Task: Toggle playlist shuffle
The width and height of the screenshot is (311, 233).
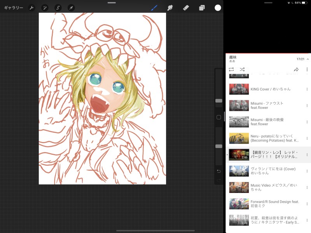Action: point(242,69)
